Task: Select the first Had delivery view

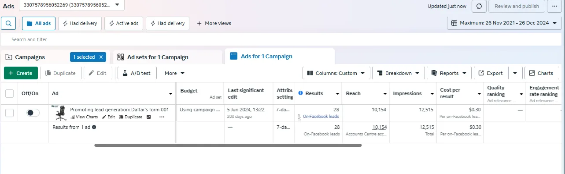Action: point(80,23)
